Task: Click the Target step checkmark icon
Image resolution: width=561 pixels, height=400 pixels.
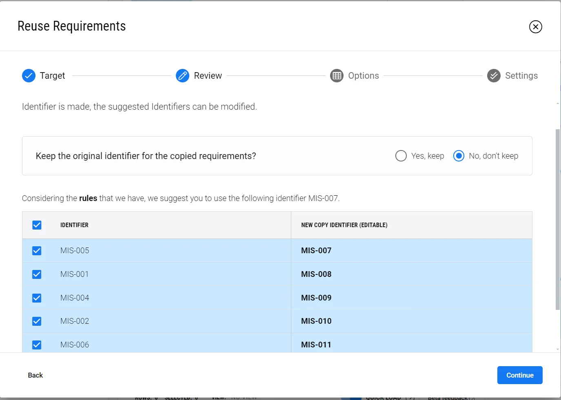Action: coord(29,76)
